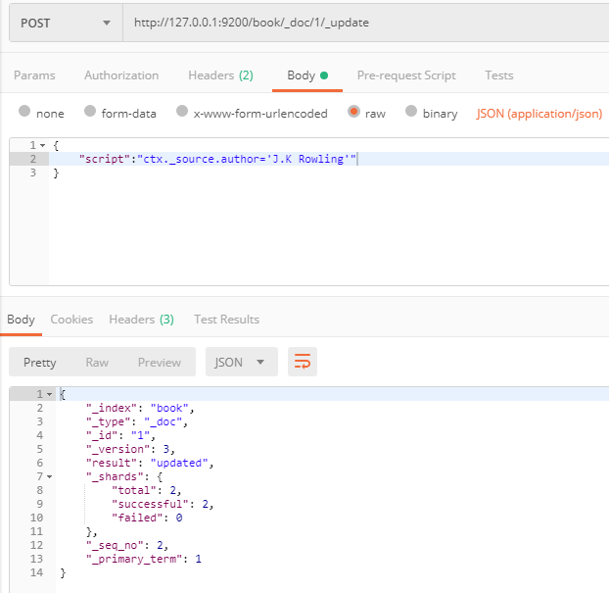Collapse request body line 1 fold arrow
This screenshot has height=593, width=609.
click(43, 145)
